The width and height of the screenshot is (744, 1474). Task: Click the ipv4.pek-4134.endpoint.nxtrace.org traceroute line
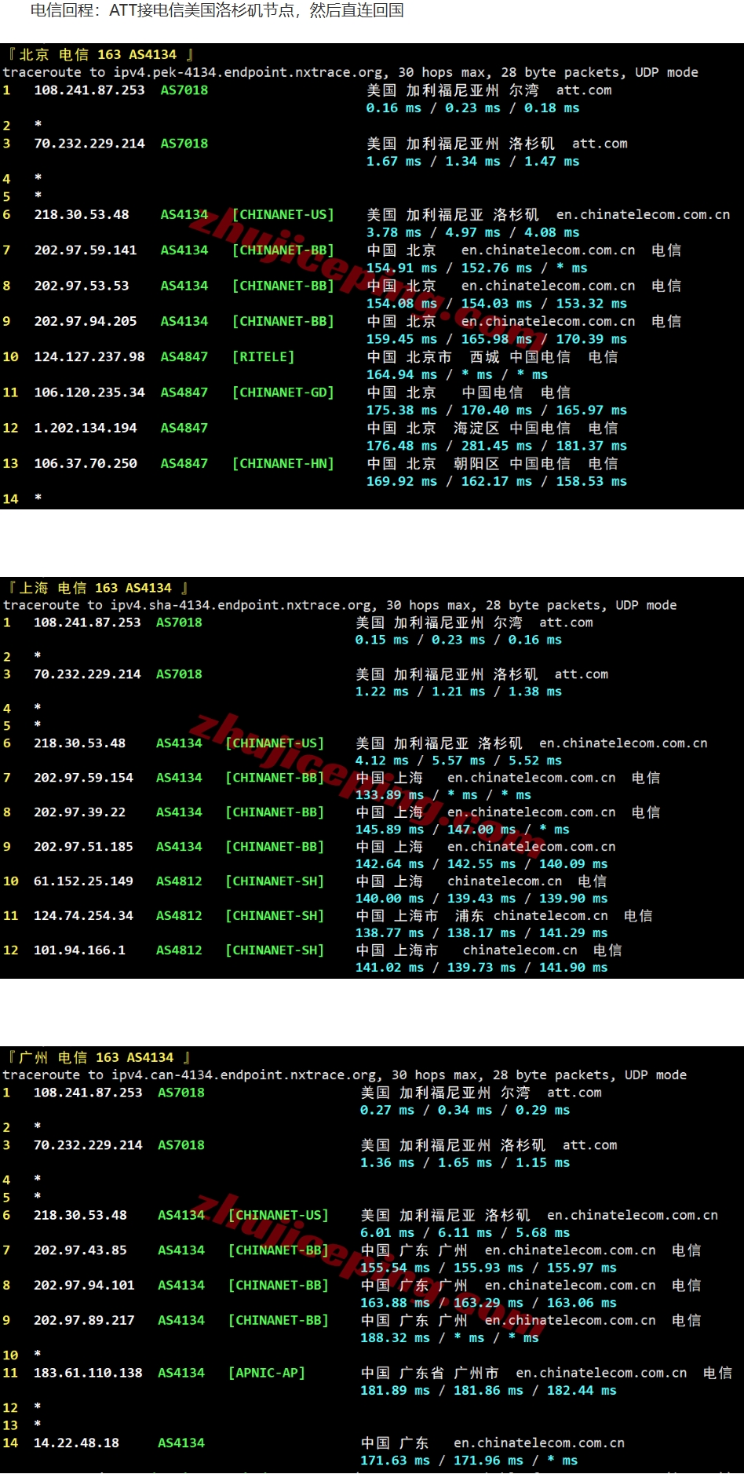click(x=350, y=72)
